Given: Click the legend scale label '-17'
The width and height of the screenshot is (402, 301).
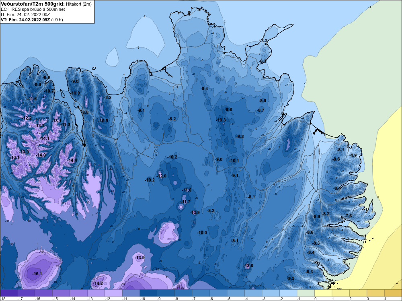Looking at the screenshot, I should [19, 299].
